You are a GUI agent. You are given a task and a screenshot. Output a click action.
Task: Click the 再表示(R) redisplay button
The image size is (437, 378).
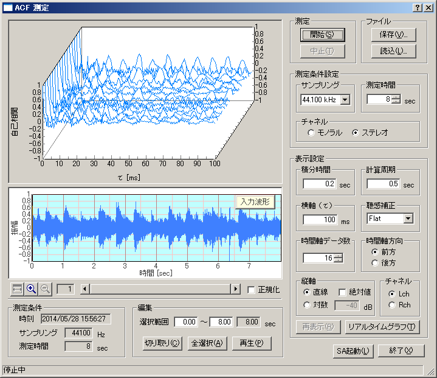(x=318, y=327)
